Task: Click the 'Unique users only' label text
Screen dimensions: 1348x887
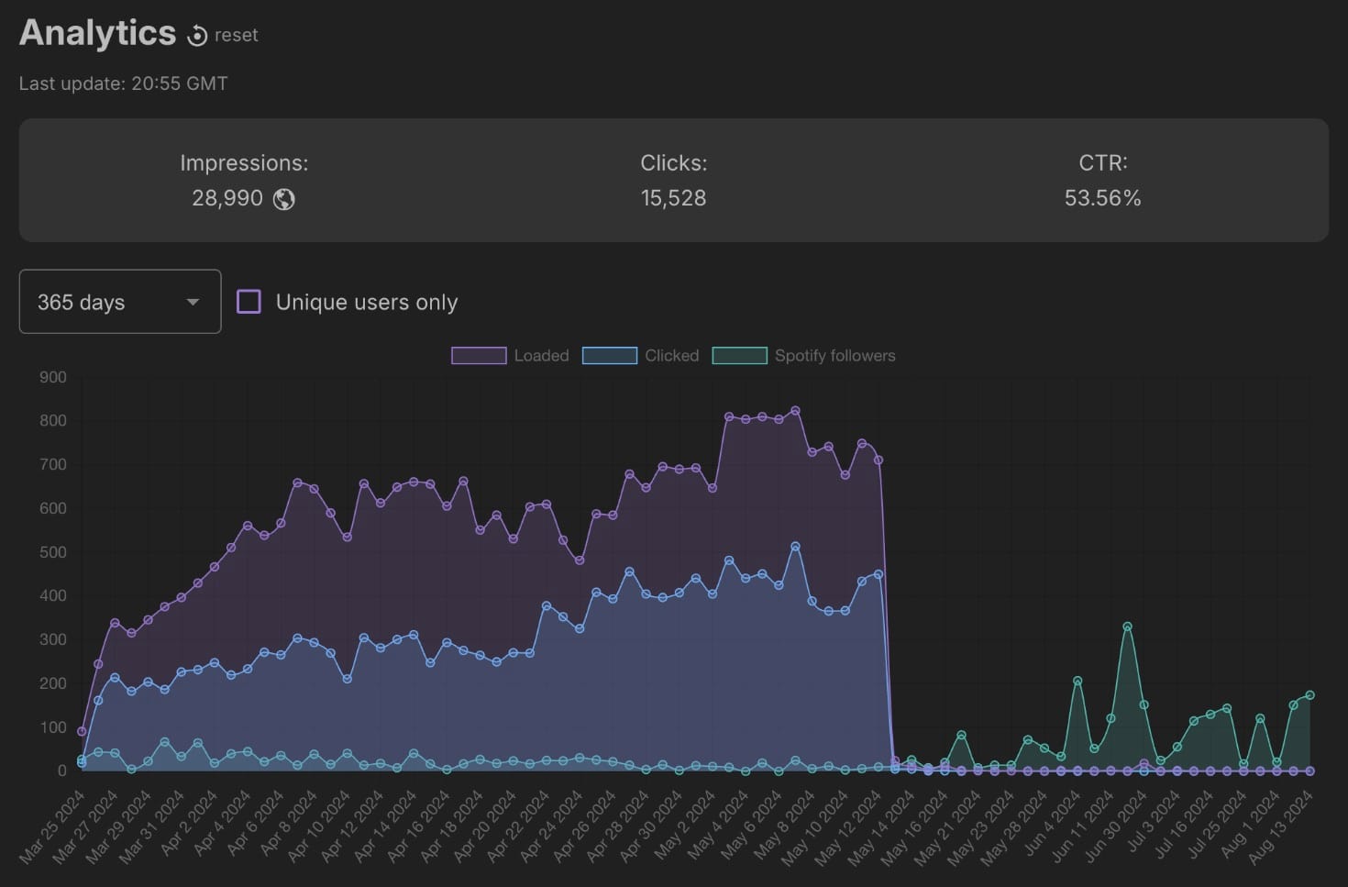Action: (x=366, y=303)
